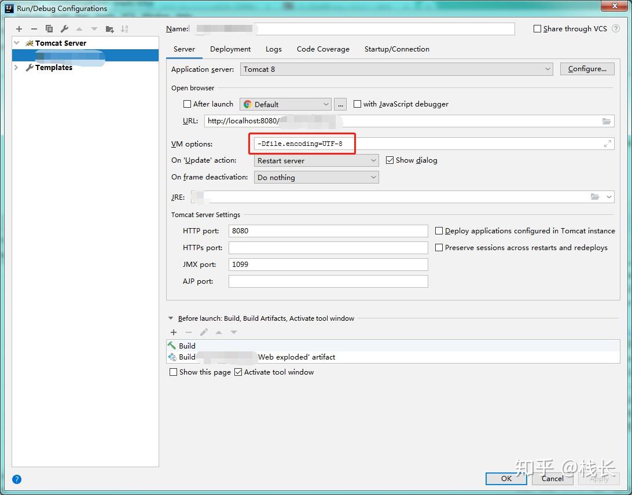The width and height of the screenshot is (632, 495).
Task: Switch to the Server tab
Action: (x=184, y=49)
